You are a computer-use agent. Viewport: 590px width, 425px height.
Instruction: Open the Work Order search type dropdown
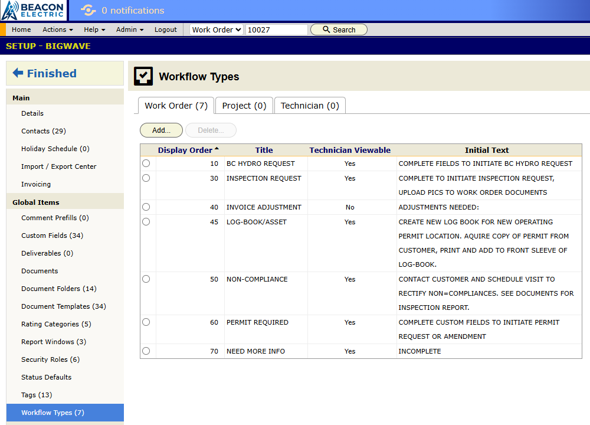[217, 30]
